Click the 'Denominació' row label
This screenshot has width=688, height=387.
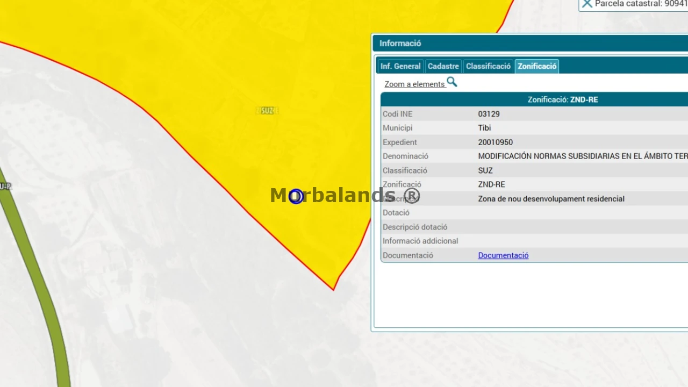(x=405, y=156)
